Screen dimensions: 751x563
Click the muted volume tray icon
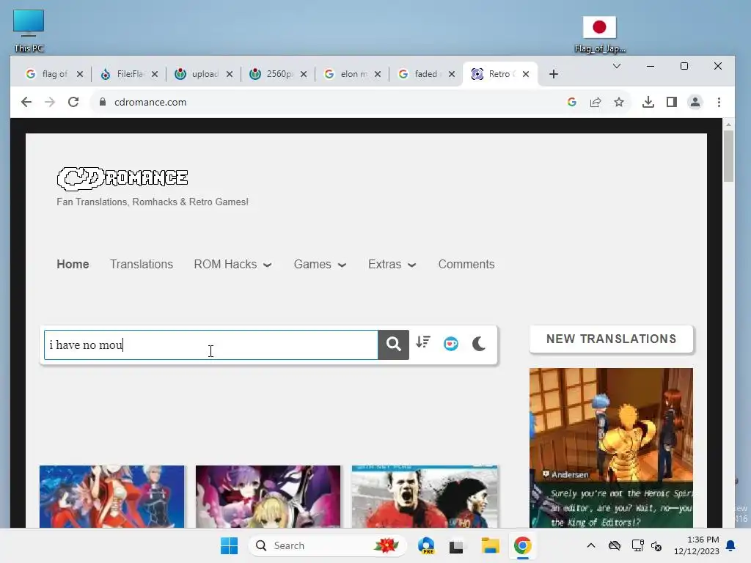[656, 545]
